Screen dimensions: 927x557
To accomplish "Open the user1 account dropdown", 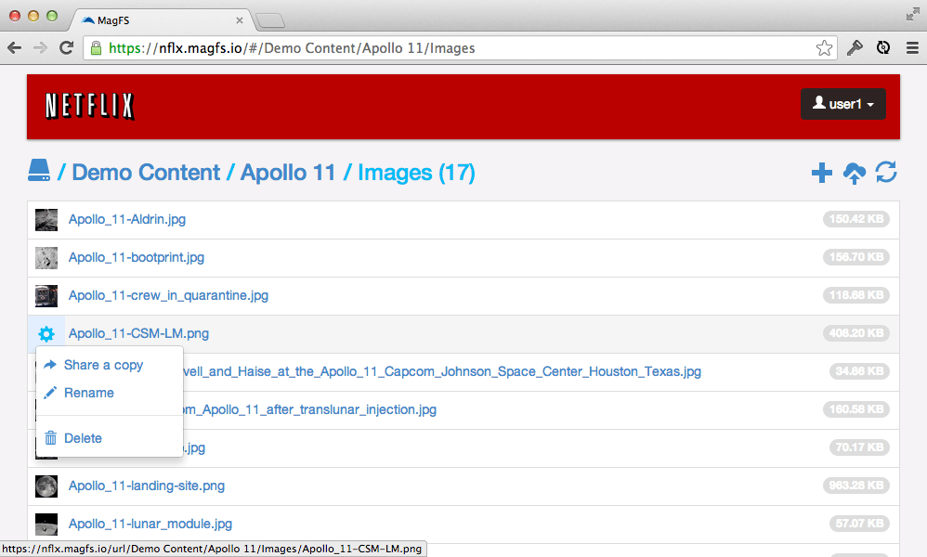I will click(842, 104).
